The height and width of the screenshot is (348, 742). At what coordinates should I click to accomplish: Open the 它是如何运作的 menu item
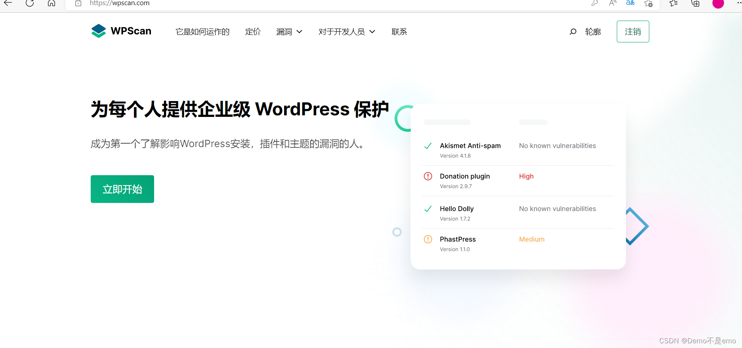point(202,32)
